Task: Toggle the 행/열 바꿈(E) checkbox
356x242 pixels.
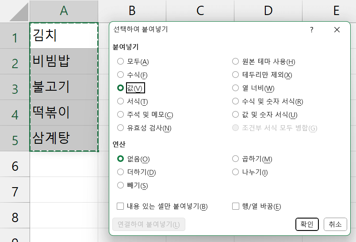Action: click(x=235, y=206)
